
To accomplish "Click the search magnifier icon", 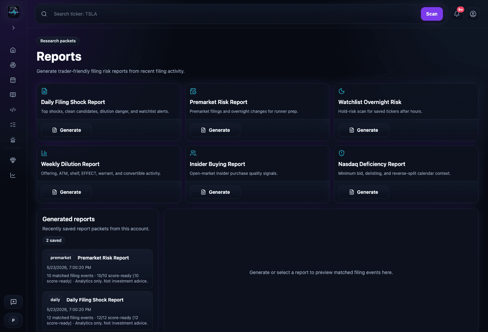I will click(x=44, y=14).
